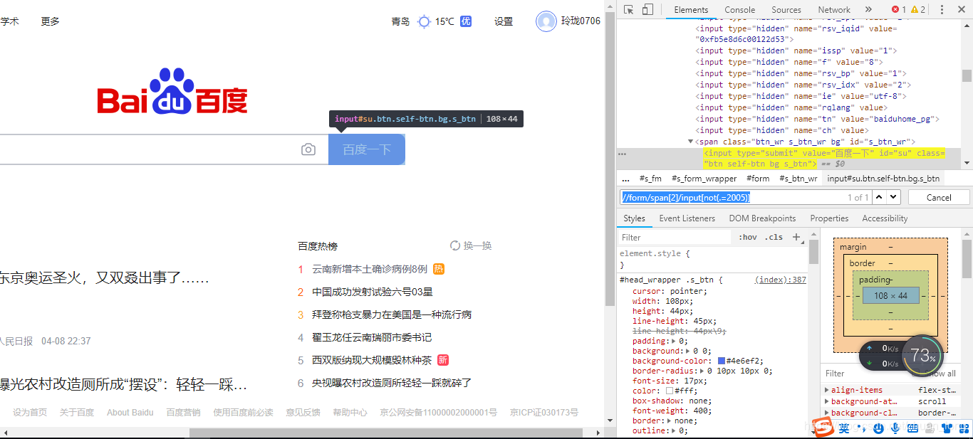Switch to the Console tab
This screenshot has width=973, height=439.
739,9
